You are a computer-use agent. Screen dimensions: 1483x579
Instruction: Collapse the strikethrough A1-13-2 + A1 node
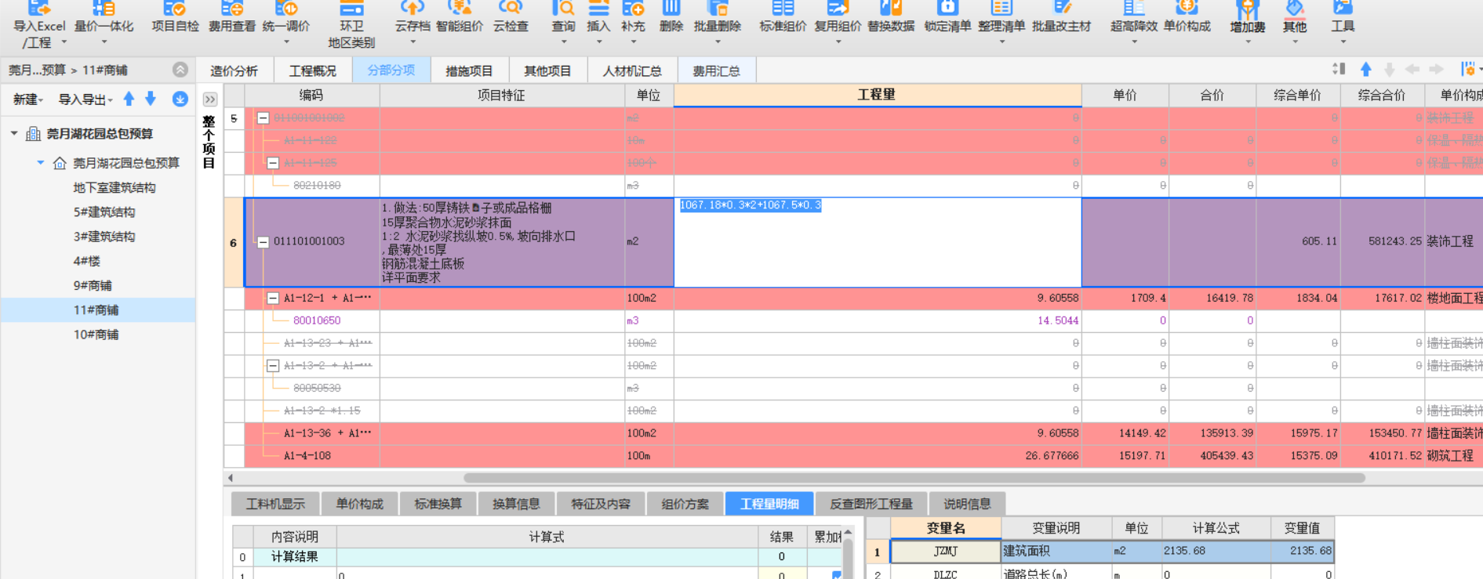273,365
